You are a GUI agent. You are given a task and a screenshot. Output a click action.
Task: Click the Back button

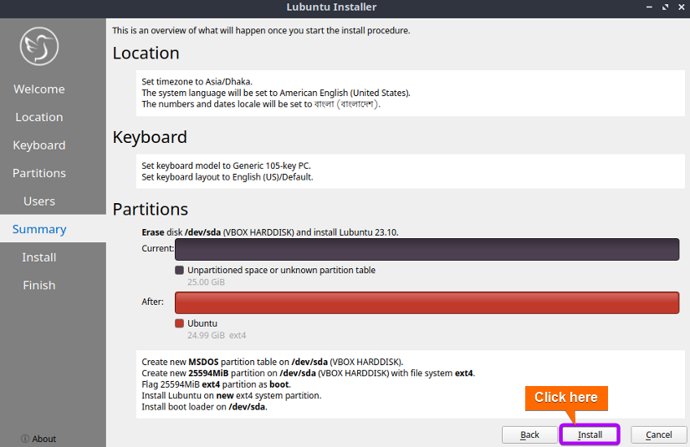point(529,434)
